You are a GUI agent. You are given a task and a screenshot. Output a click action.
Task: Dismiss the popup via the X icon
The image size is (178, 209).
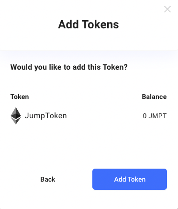[x=167, y=9]
